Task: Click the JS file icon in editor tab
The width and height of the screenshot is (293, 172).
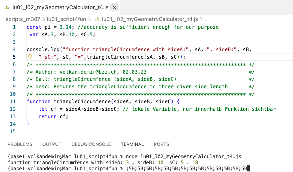Action: pos(8,7)
